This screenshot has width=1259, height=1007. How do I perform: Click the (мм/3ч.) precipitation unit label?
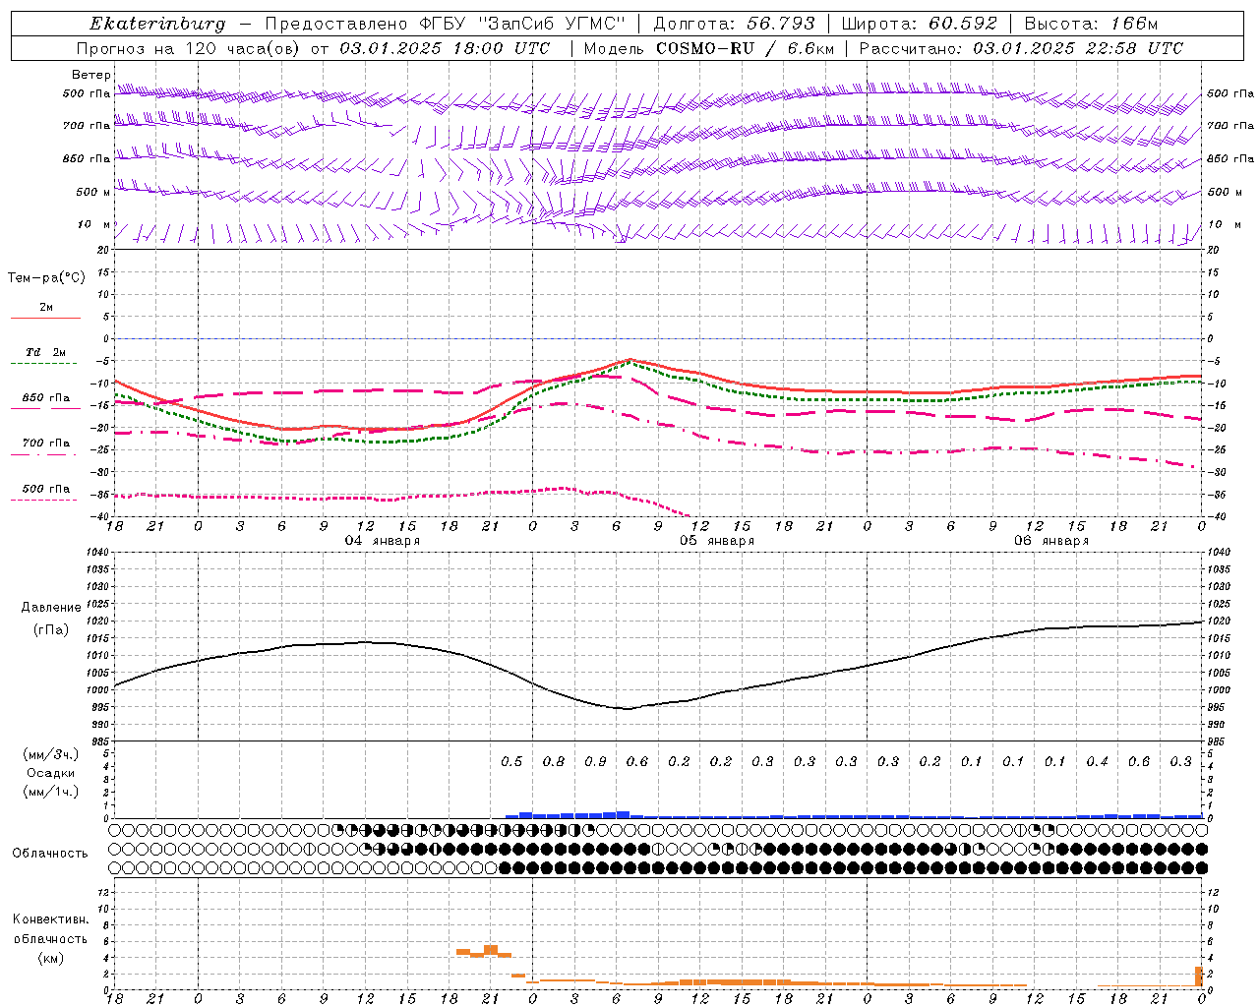tap(51, 755)
